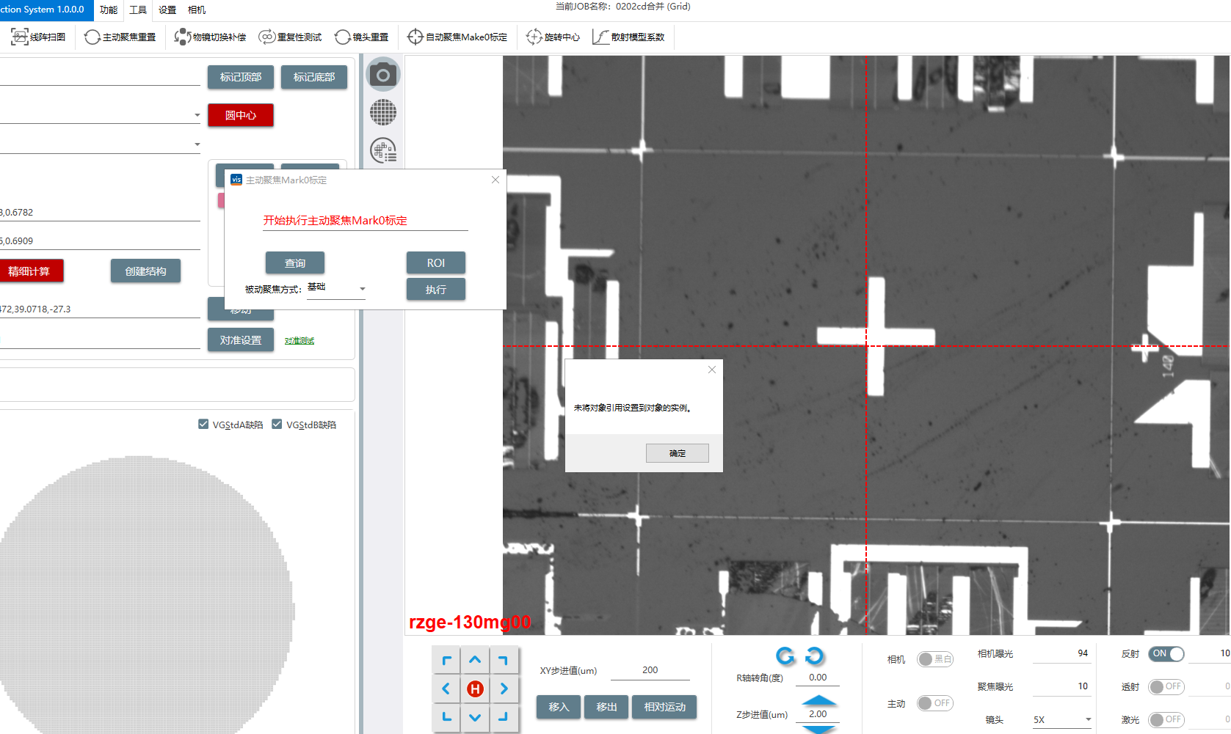1231x734 pixels.
Task: Click the 重复性测试 toolbar icon
Action: tap(267, 37)
